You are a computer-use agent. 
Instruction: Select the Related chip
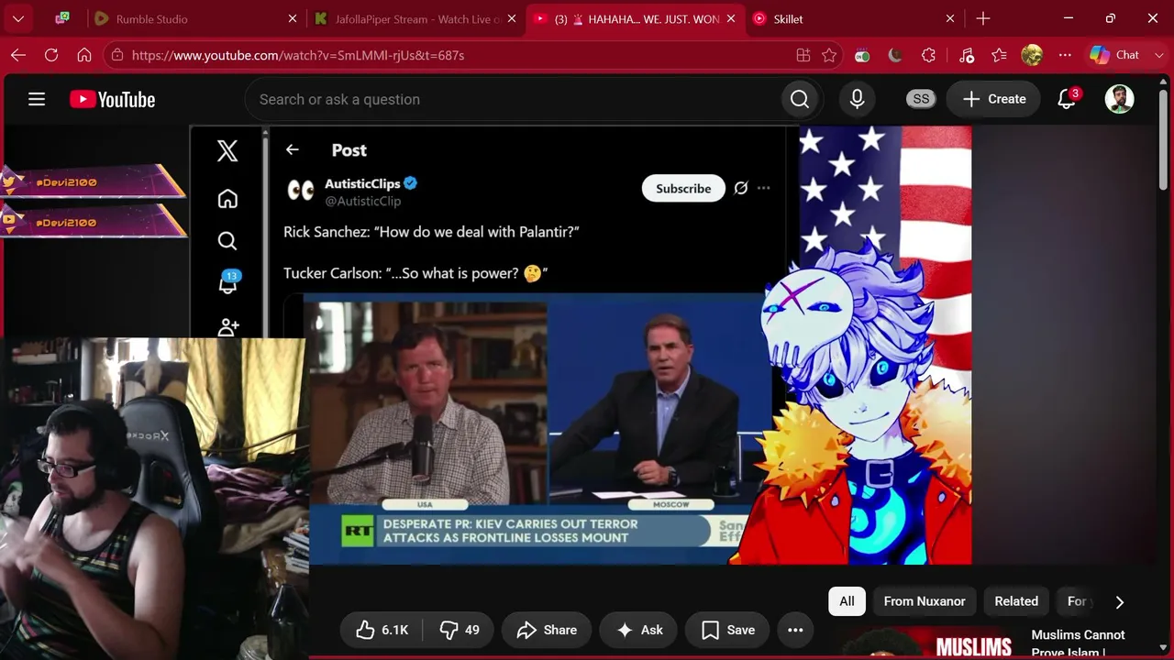(x=1016, y=601)
